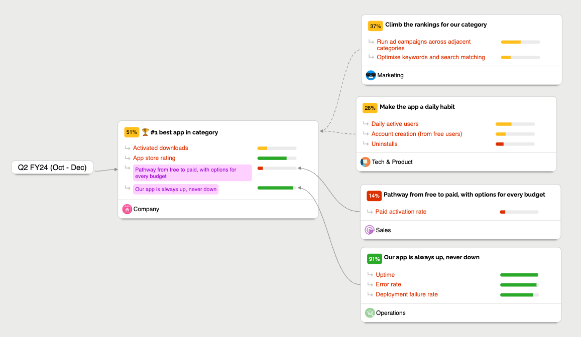This screenshot has height=337, width=581.
Task: Click the Paid activation rate key result
Action: click(401, 212)
